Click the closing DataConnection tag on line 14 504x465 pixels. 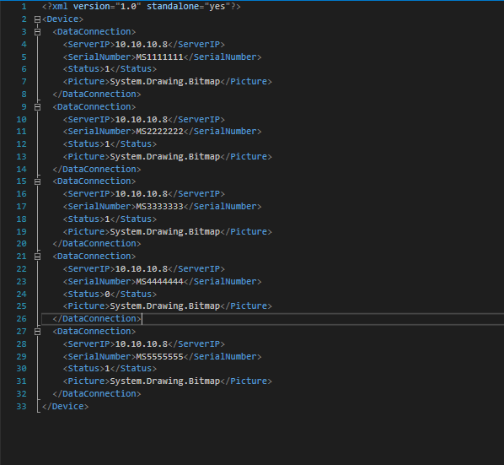coord(97,170)
